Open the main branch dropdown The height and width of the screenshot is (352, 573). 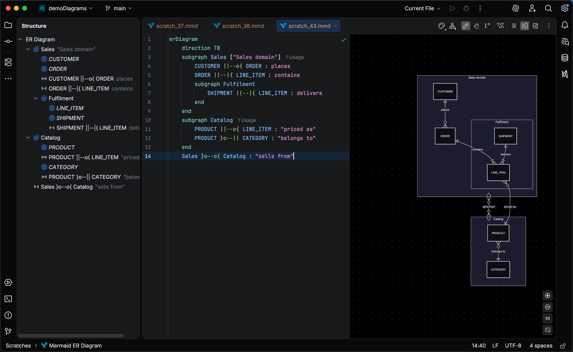(x=119, y=8)
